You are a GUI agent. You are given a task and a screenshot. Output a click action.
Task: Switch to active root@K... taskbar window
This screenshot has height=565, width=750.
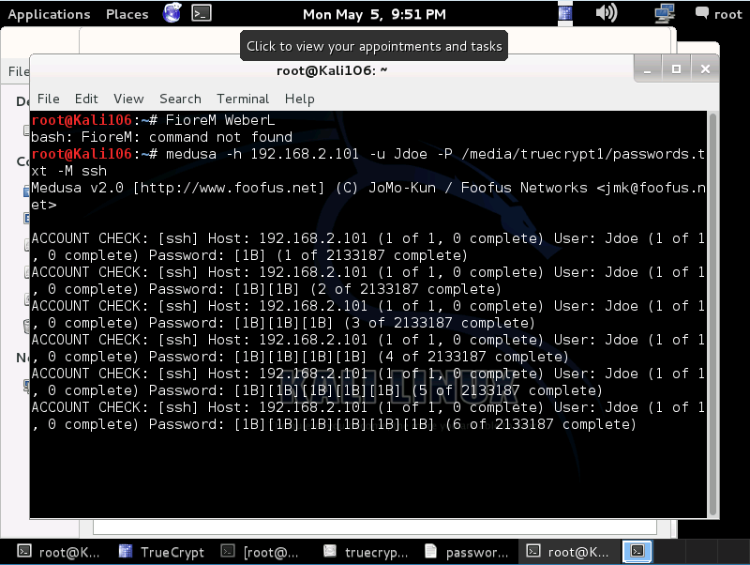pos(568,552)
